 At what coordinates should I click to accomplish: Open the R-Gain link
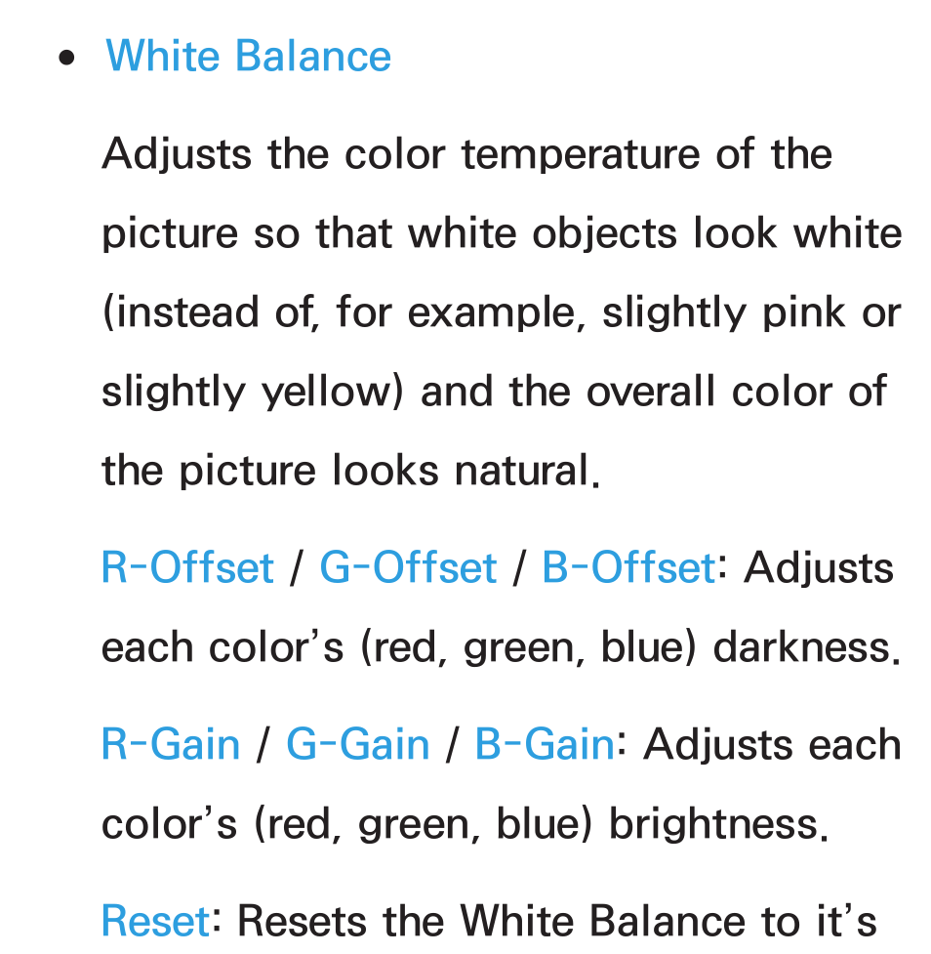[x=171, y=744]
